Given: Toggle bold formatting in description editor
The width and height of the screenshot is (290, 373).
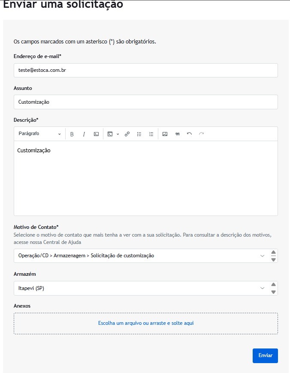Looking at the screenshot, I should 72,134.
